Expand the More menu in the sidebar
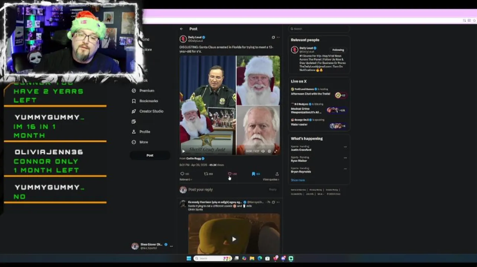477x267 pixels. [140, 142]
